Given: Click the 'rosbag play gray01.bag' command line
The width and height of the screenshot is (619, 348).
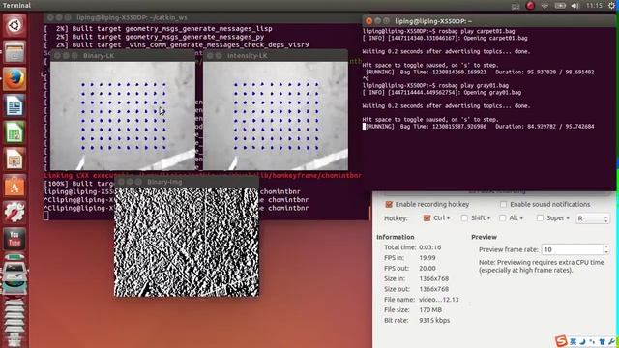Looking at the screenshot, I should (x=435, y=86).
